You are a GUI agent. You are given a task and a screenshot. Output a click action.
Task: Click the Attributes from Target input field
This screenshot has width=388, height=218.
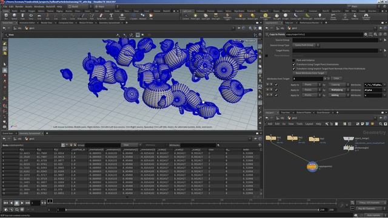click(x=308, y=79)
